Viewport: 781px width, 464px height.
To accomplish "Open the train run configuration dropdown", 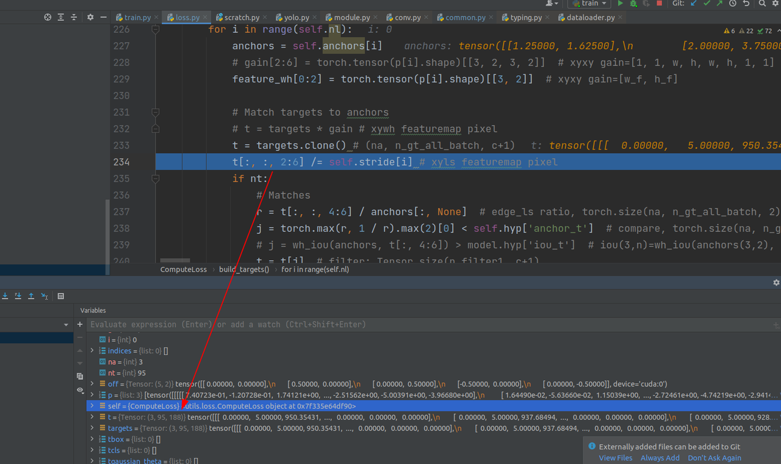I will [x=589, y=4].
